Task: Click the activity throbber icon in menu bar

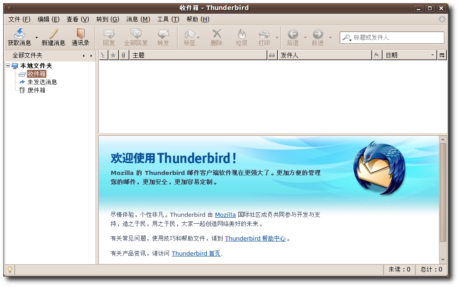Action: point(442,19)
